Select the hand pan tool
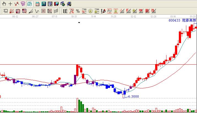This screenshot has width=197, height=113. [4, 4]
